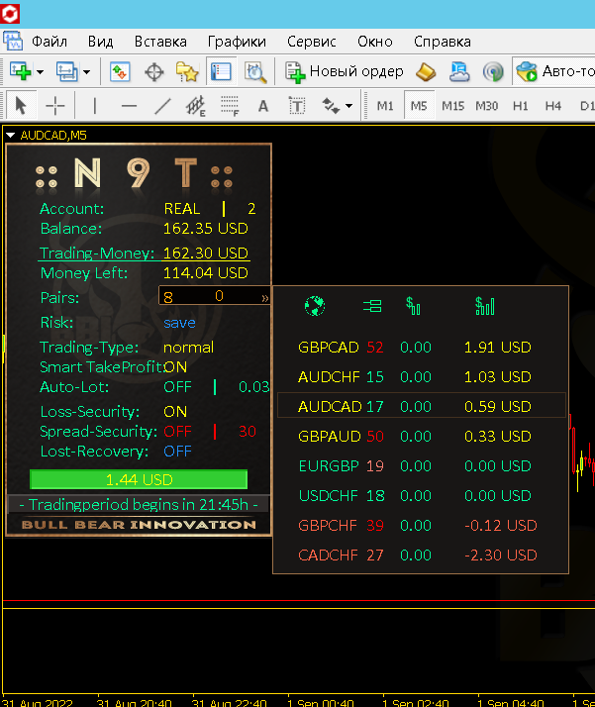This screenshot has height=707, width=595.
Task: Click the spread list column icon
Action: [x=372, y=306]
